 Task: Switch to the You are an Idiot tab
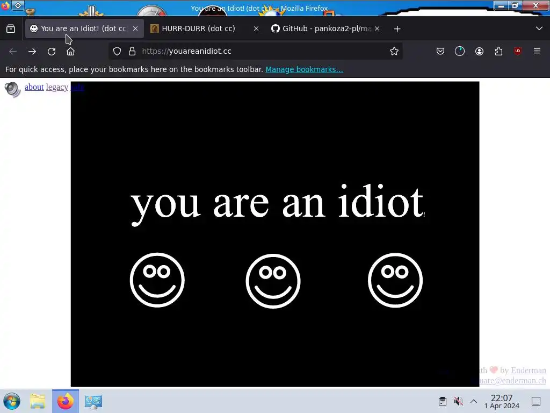[x=84, y=29]
